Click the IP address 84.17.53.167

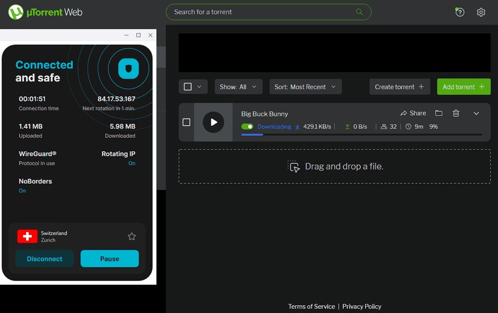click(116, 99)
